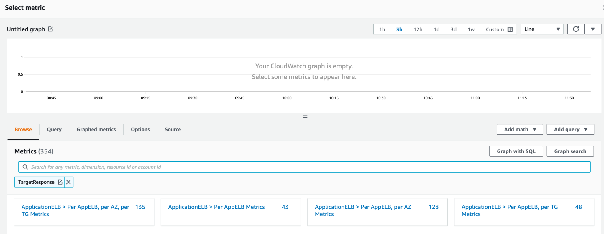Viewport: 604px width, 234px height.
Task: Click the Graph search button
Action: click(x=570, y=151)
